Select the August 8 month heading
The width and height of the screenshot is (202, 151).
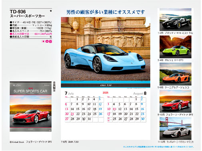click(x=140, y=93)
